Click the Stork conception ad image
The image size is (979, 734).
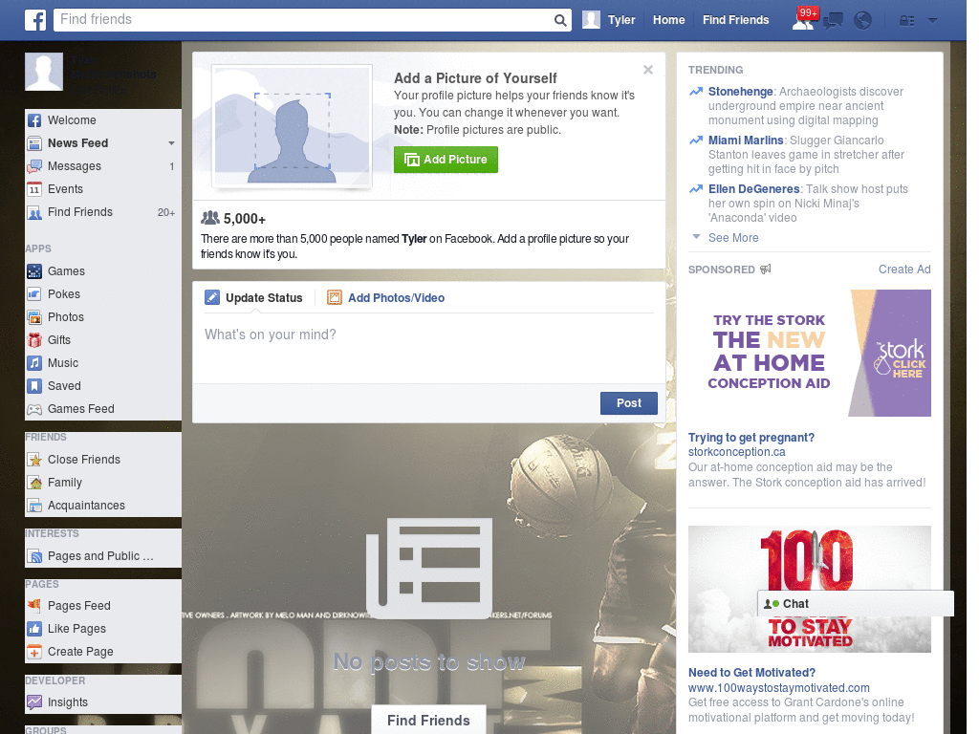[809, 354]
